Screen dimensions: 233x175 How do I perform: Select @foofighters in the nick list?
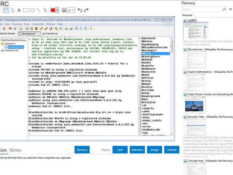(x=151, y=56)
